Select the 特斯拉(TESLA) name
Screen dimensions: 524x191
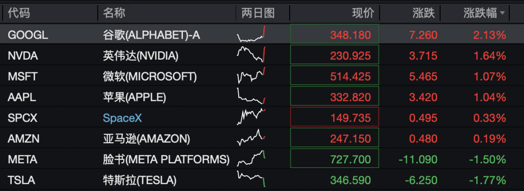pyautogui.click(x=139, y=180)
